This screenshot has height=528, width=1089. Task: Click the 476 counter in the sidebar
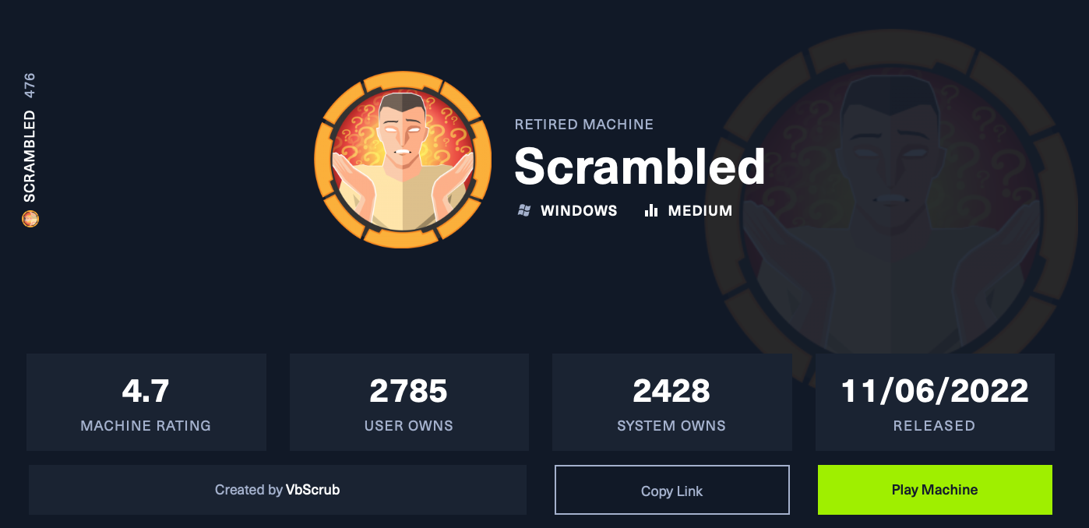coord(30,85)
